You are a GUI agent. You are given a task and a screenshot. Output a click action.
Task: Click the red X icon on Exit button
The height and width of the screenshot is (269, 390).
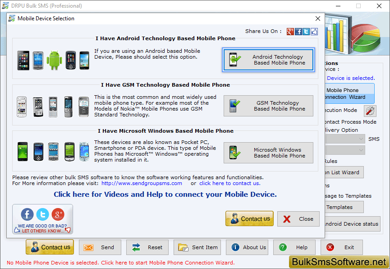coord(330,247)
